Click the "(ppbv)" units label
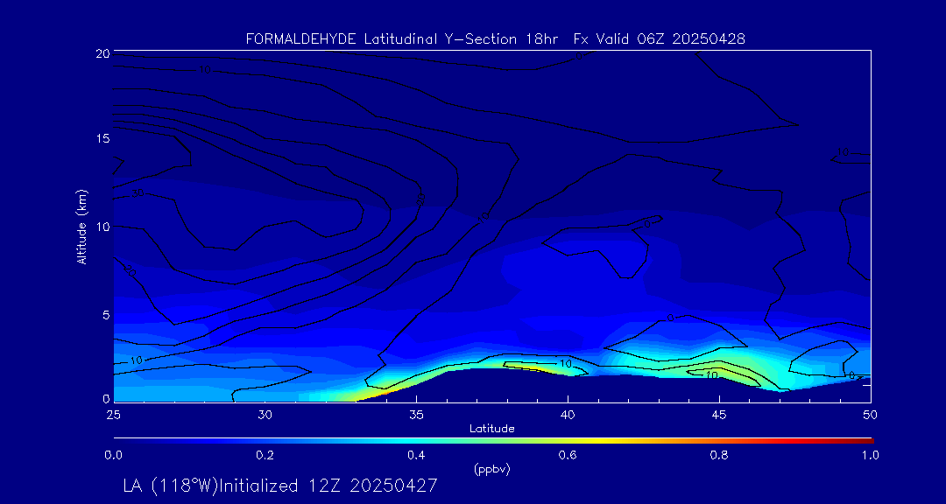The height and width of the screenshot is (504, 946). [492, 470]
